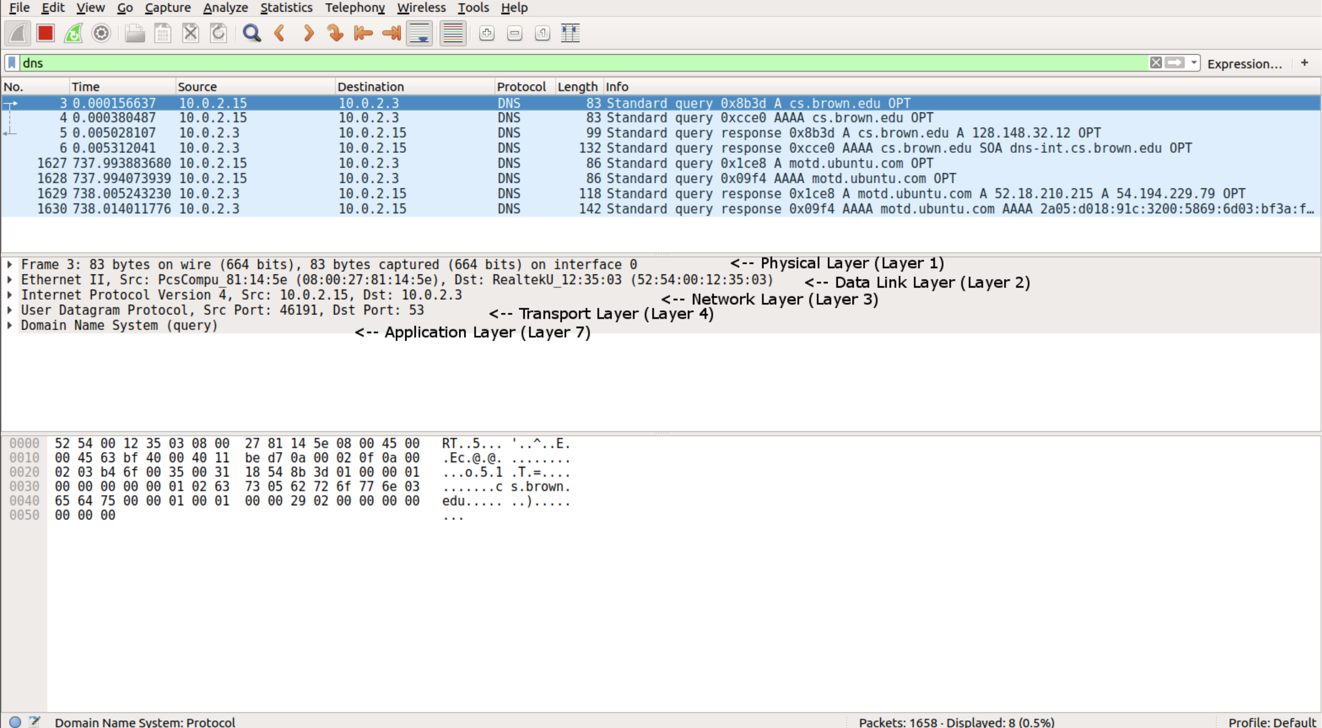Open the Find Packet magnifier
Image resolution: width=1322 pixels, height=728 pixels.
[251, 33]
